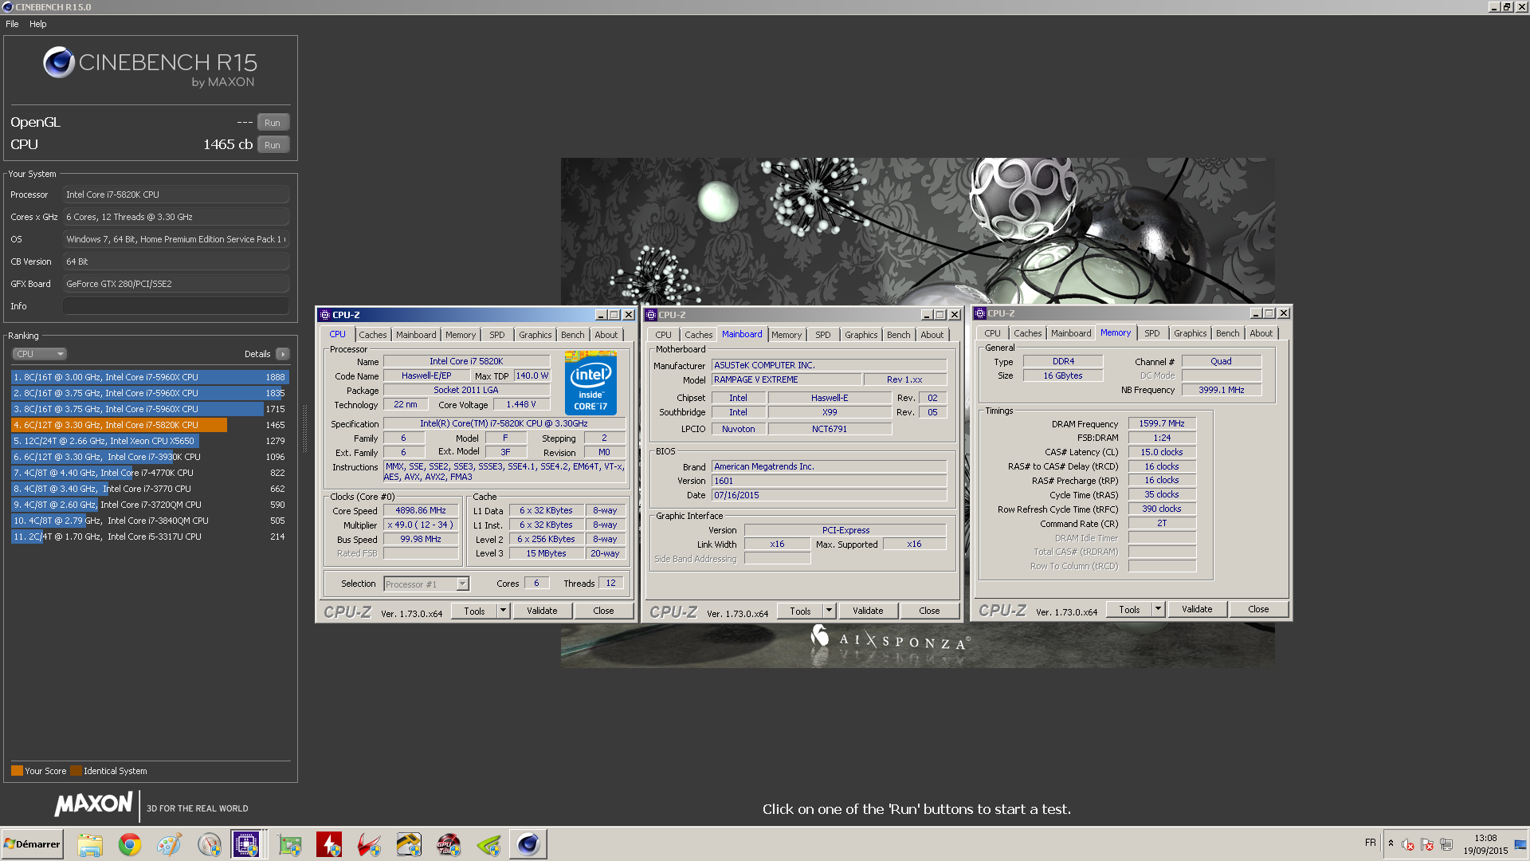Image resolution: width=1530 pixels, height=861 pixels.
Task: Click the CPU-Z title icon of the Memory window
Action: tap(979, 313)
